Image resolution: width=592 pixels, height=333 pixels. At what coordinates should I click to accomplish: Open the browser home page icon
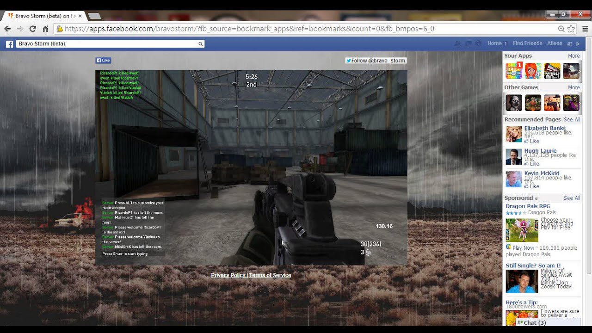(x=45, y=29)
